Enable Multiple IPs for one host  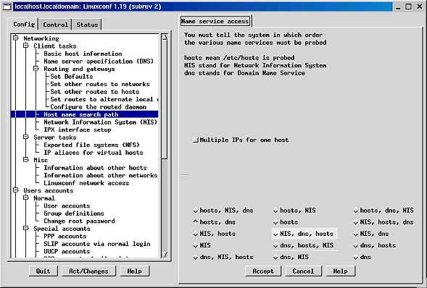point(196,140)
